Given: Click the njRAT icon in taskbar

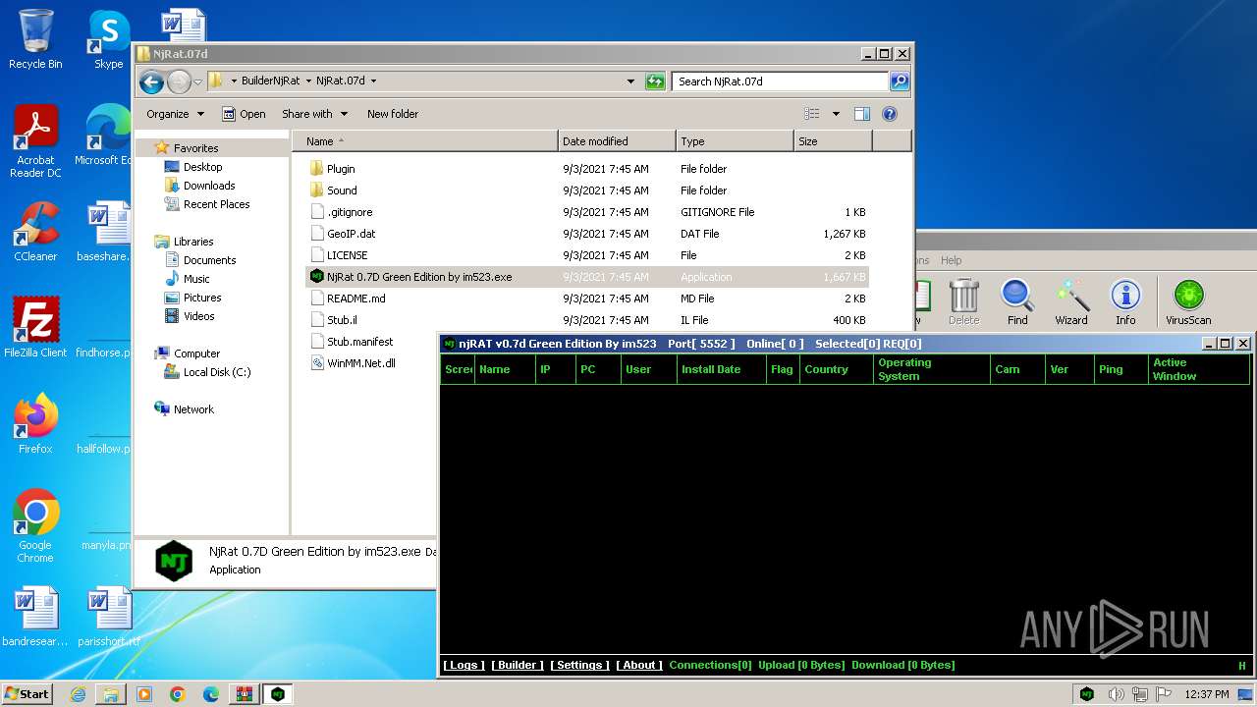Looking at the screenshot, I should pyautogui.click(x=278, y=693).
